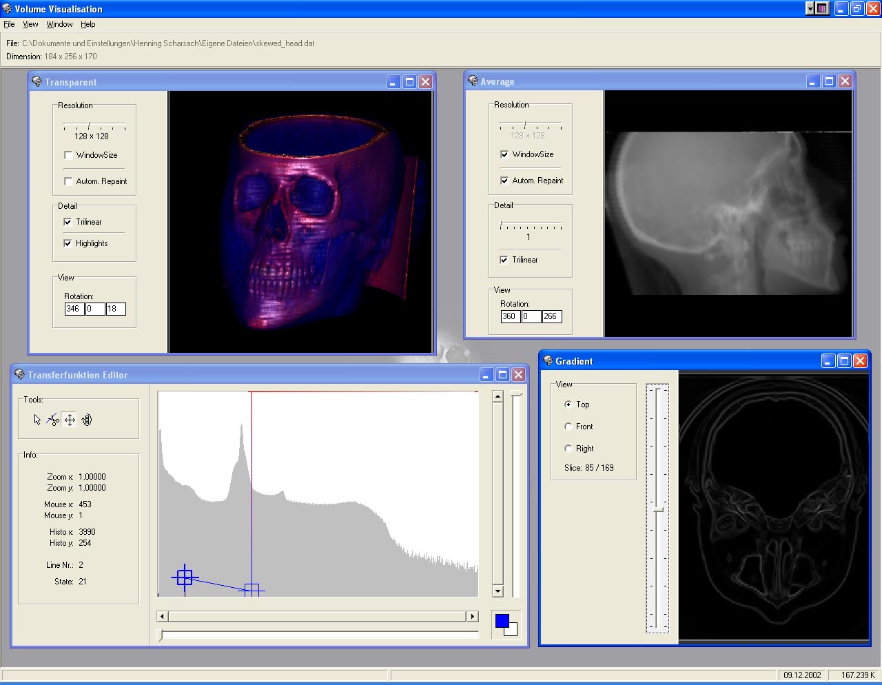Select the scissors cut-line tool

[x=53, y=420]
